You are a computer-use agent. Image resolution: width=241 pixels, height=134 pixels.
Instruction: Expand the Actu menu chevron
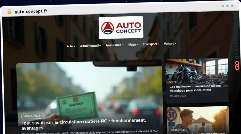pos(74,46)
